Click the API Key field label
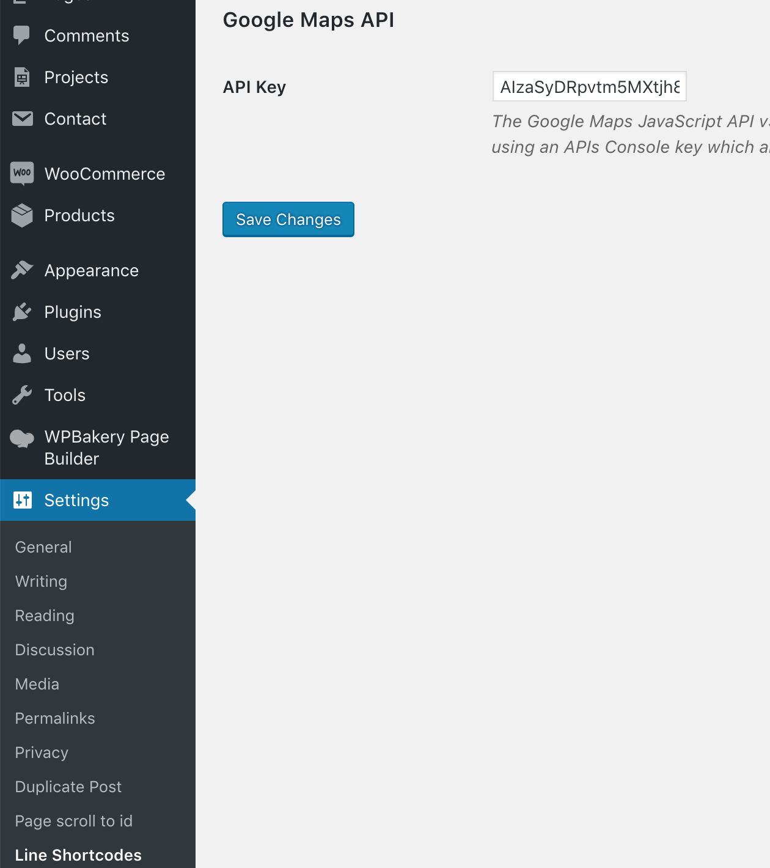770x868 pixels. [254, 87]
